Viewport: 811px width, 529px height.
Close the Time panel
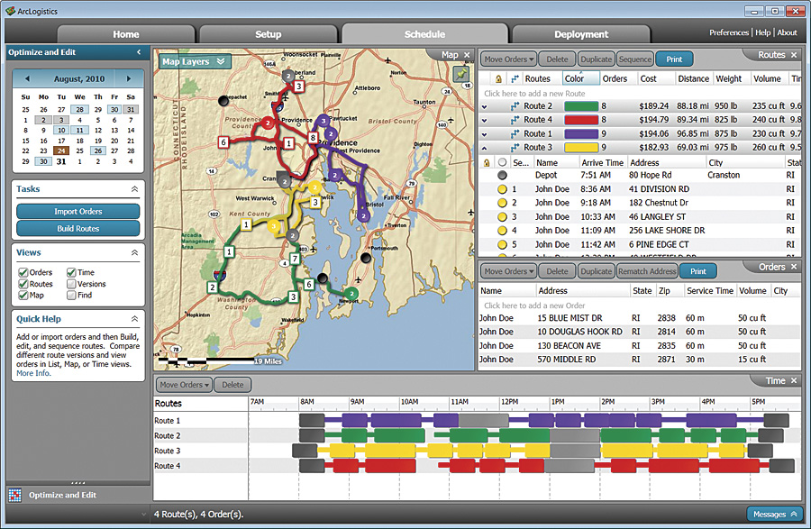click(793, 381)
